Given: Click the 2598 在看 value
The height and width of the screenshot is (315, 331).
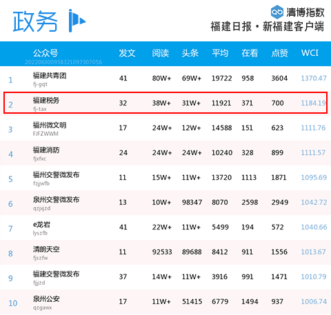Looking at the screenshot, I should (250, 203).
